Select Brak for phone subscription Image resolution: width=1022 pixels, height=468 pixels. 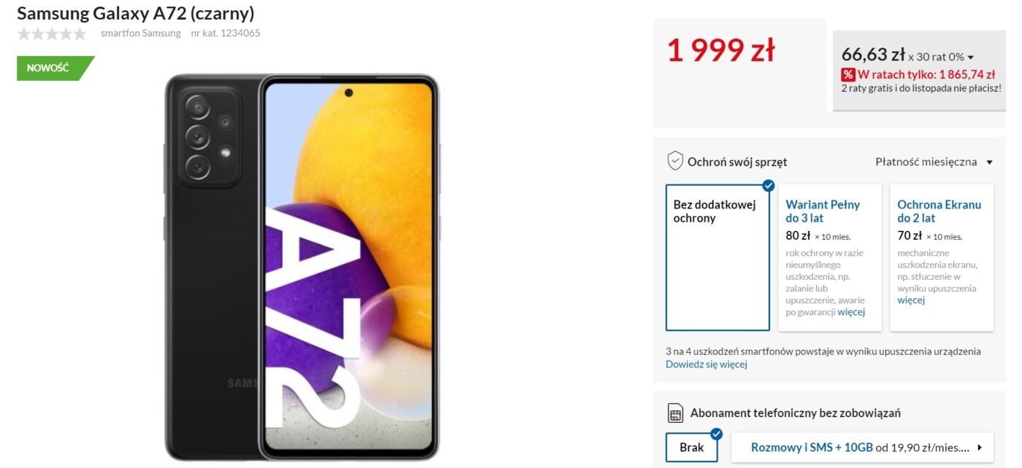click(691, 448)
